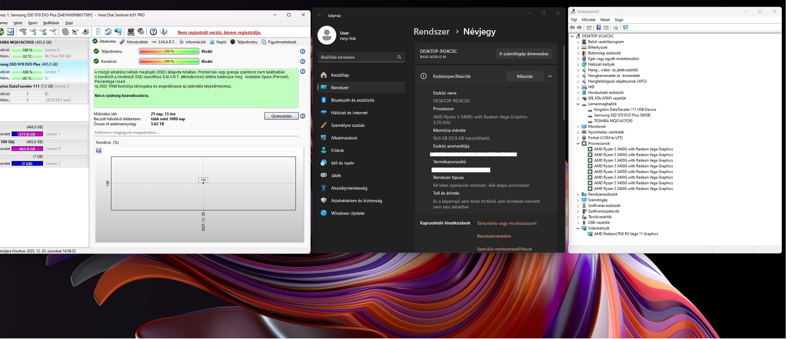This screenshot has height=339, width=803.
Task: Open Riport menu in Hard Disk Sentinel
Action: pos(33,23)
